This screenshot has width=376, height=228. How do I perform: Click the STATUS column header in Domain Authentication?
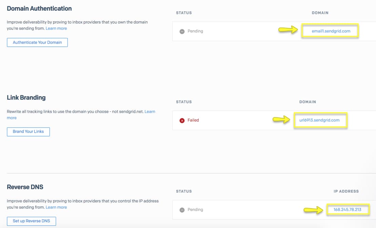[x=184, y=13]
